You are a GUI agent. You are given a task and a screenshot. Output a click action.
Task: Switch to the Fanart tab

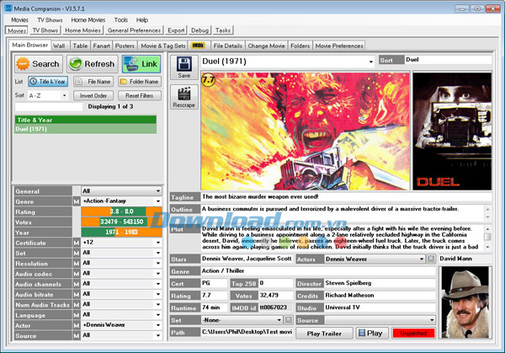pos(102,45)
